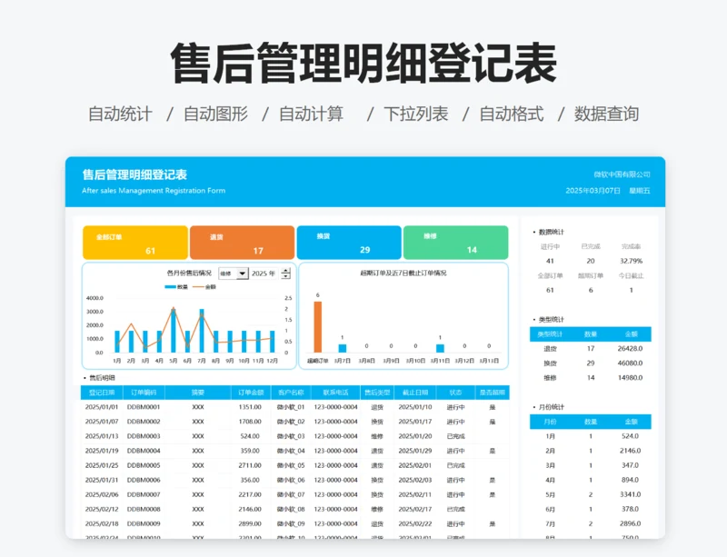Select amount cell 1351.00

pos(250,407)
